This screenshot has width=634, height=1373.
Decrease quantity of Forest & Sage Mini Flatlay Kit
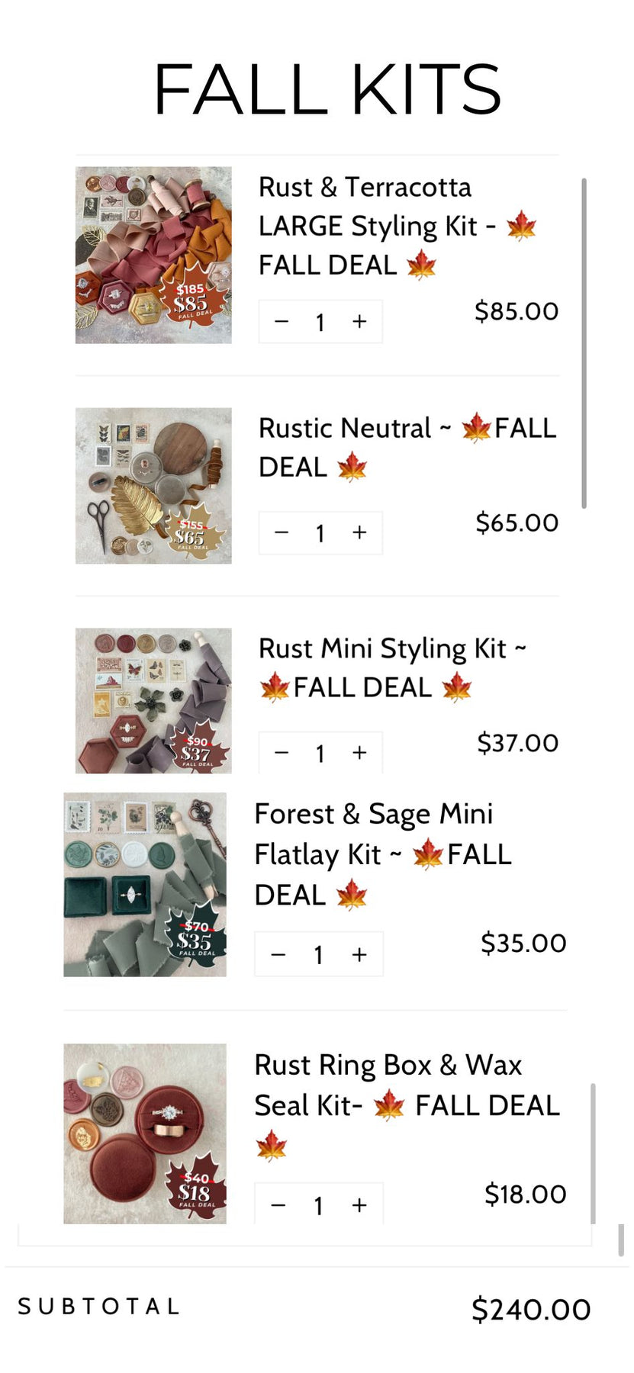point(278,954)
